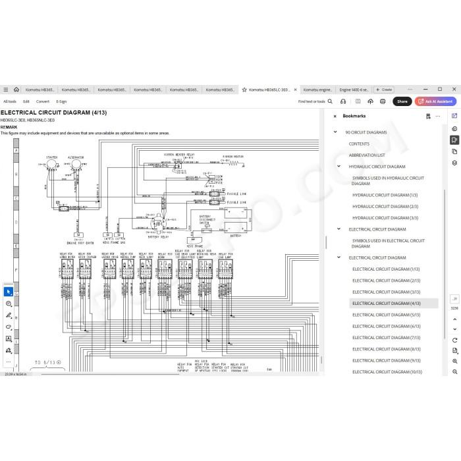Select the fill and sign tool
The image size is (461, 461).
coord(9,350)
